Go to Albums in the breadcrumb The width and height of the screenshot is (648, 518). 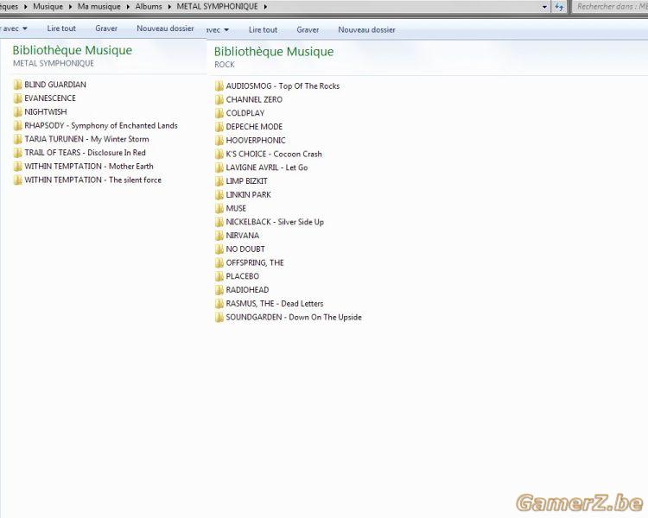click(x=149, y=7)
